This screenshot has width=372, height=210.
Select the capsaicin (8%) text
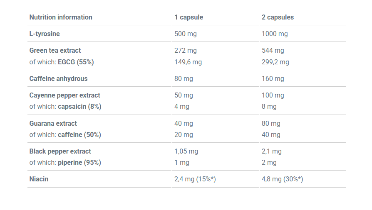pos(79,107)
